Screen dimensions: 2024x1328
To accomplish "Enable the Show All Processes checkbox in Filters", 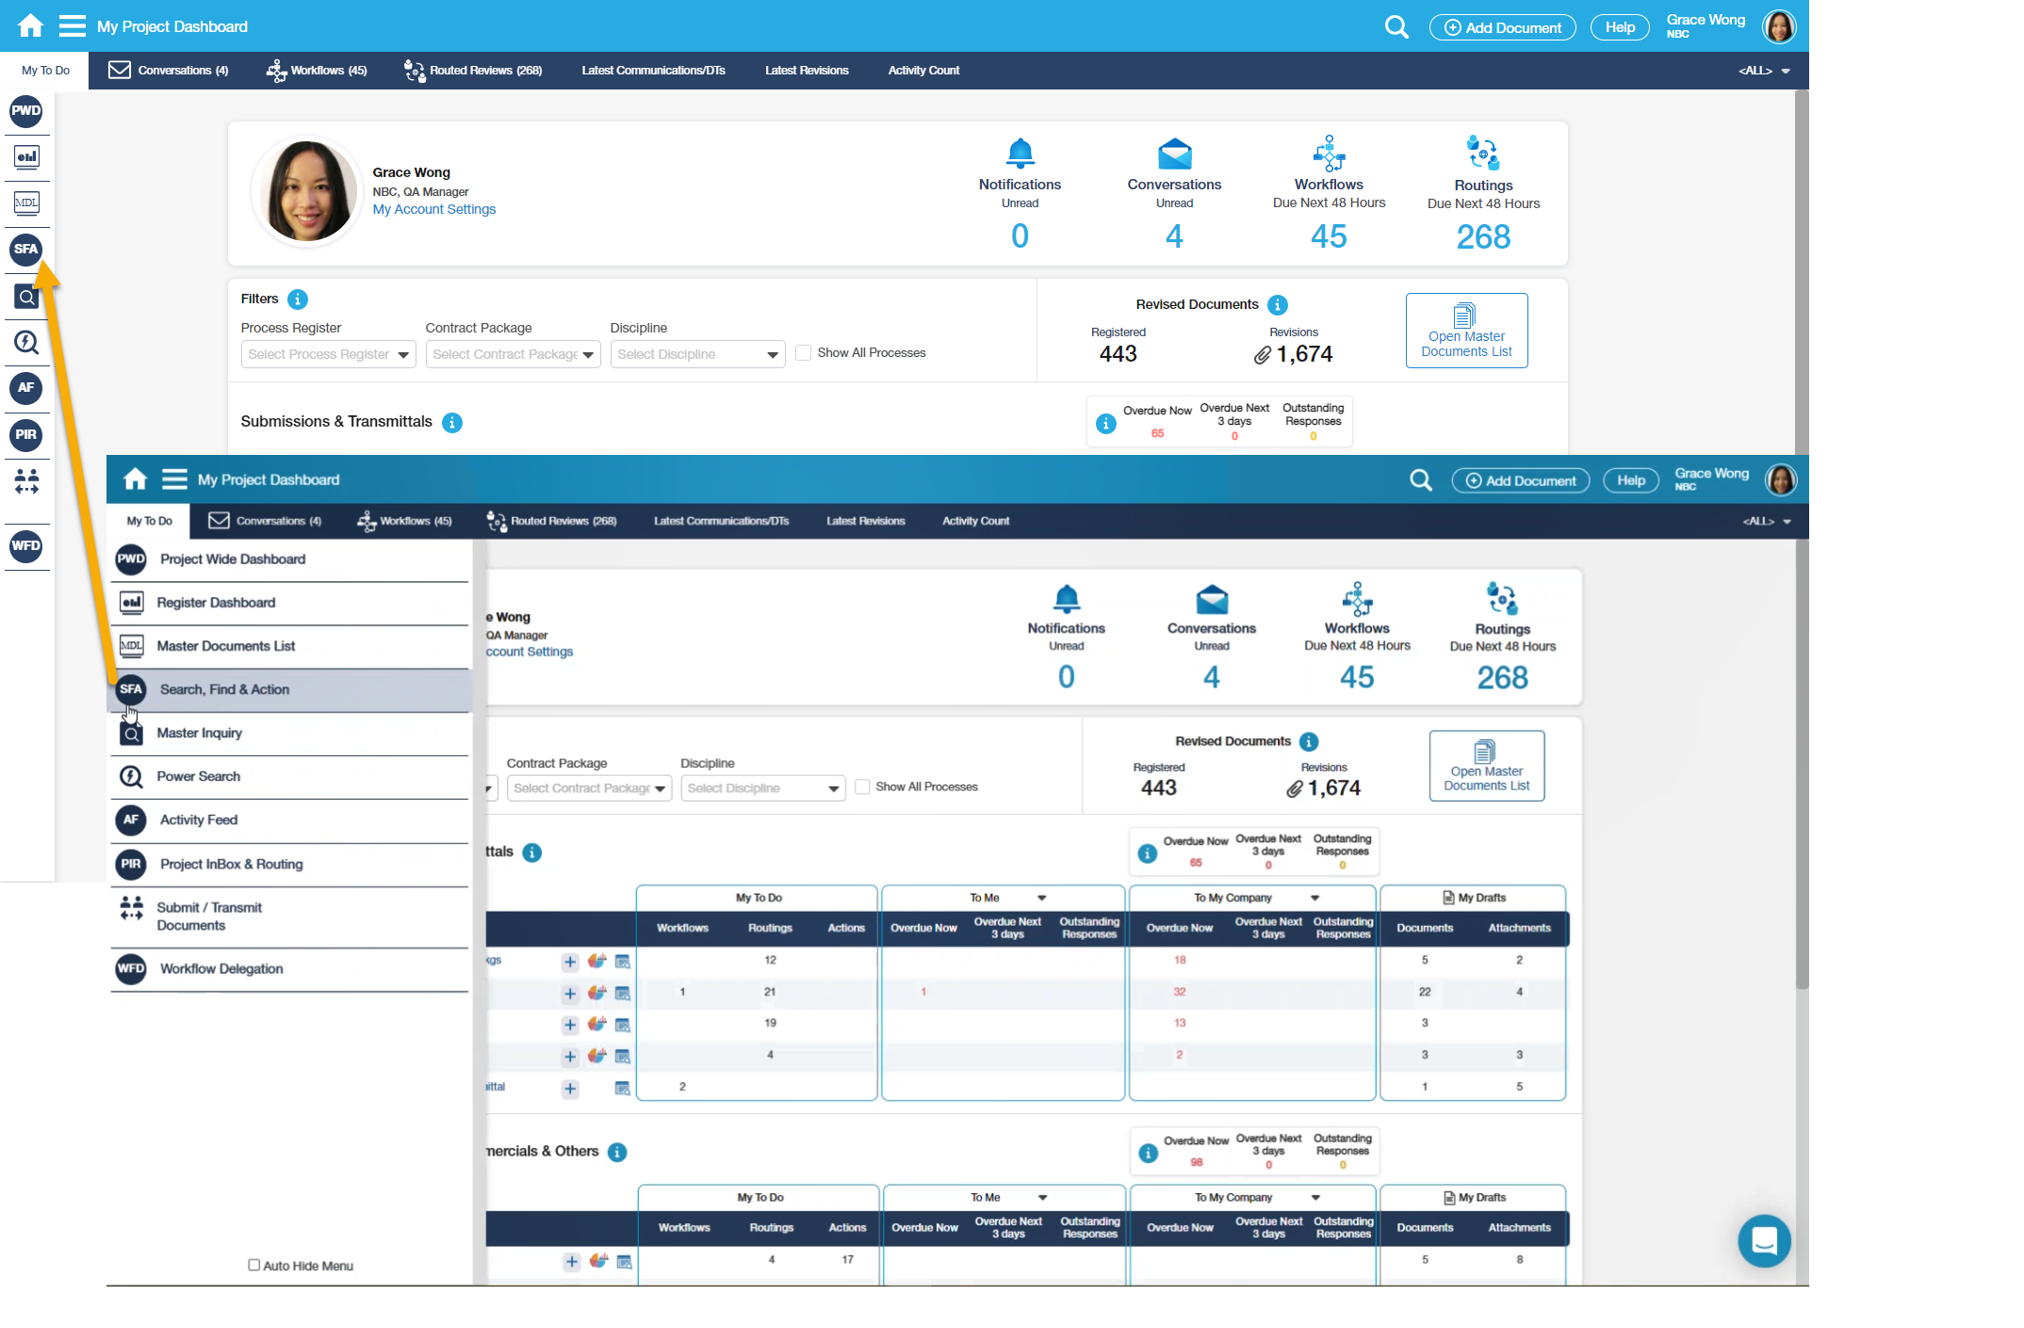I will [x=804, y=353].
